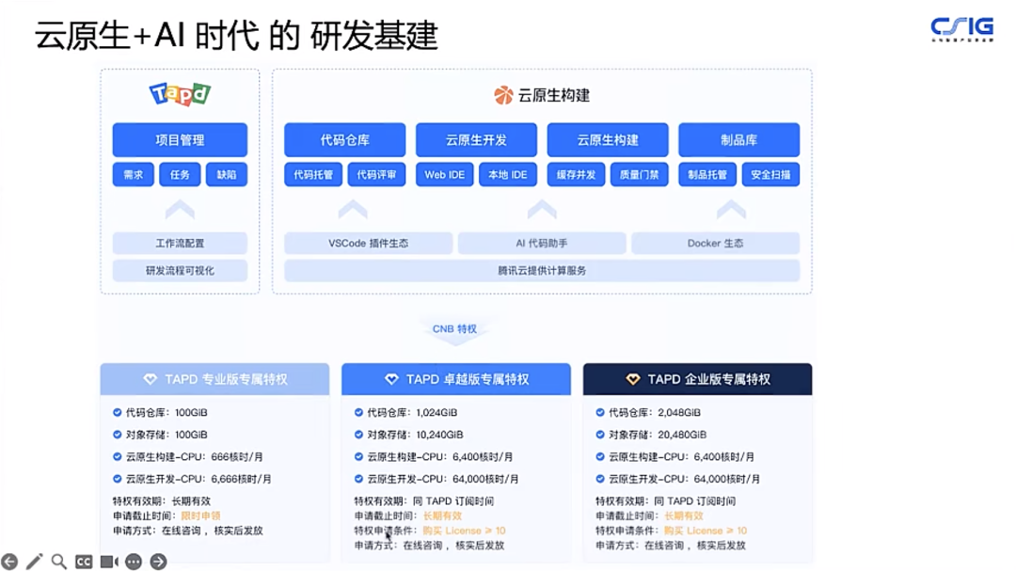Click the Web IDE button
Image resolution: width=1016 pixels, height=571 pixels.
[x=444, y=174]
